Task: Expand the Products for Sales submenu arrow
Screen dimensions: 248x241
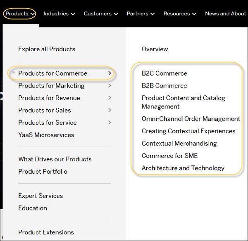Action: pos(110,110)
